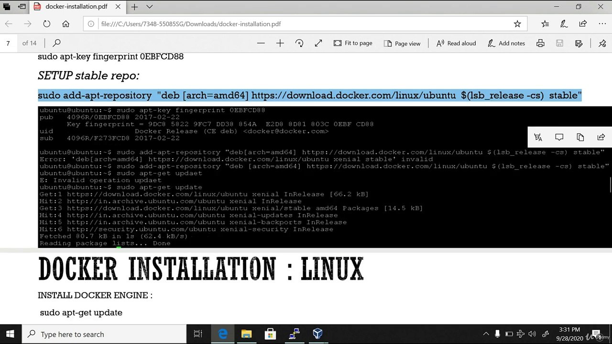Click Add notes in PDF toolbar
612x344 pixels.
pos(506,43)
